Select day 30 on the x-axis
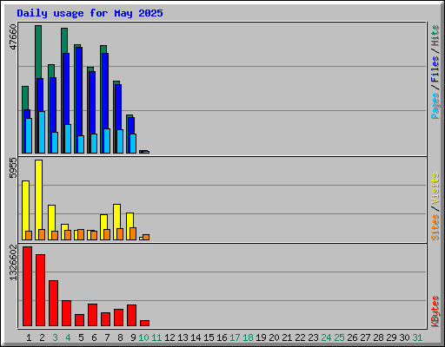 pos(404,337)
